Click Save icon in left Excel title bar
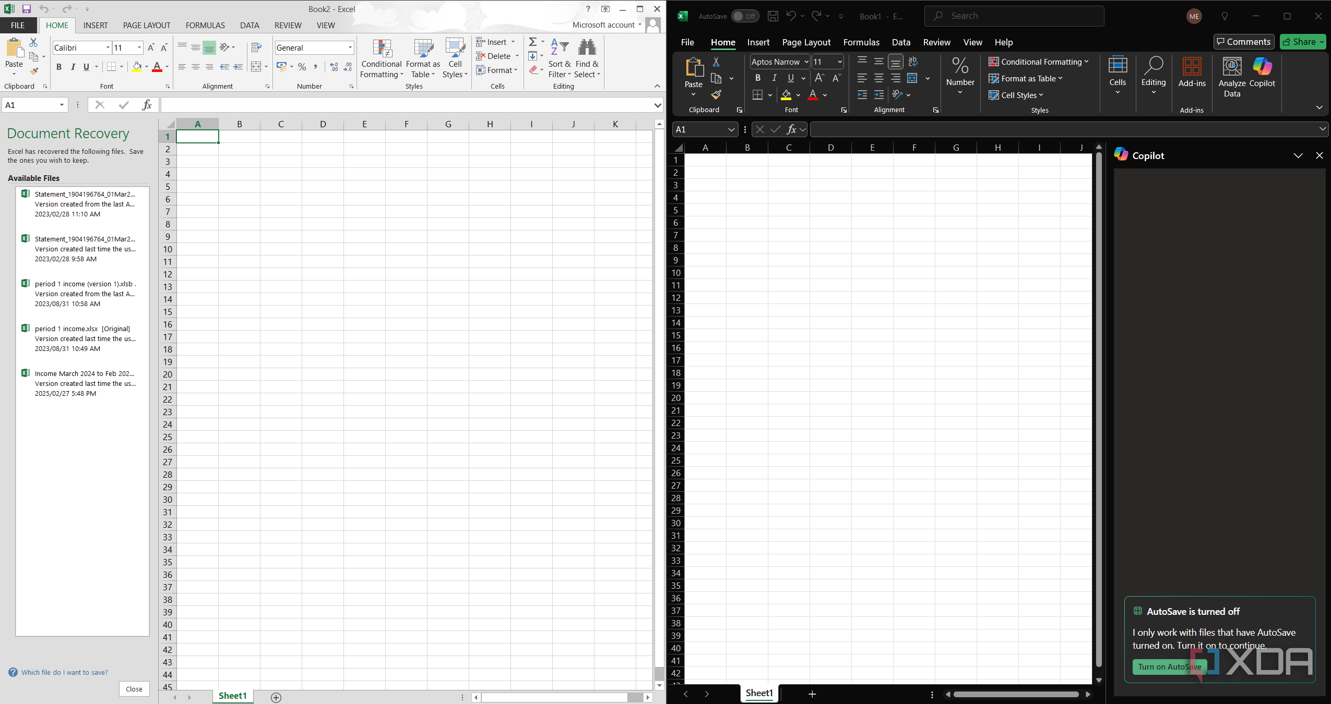The height and width of the screenshot is (704, 1331). 26,9
